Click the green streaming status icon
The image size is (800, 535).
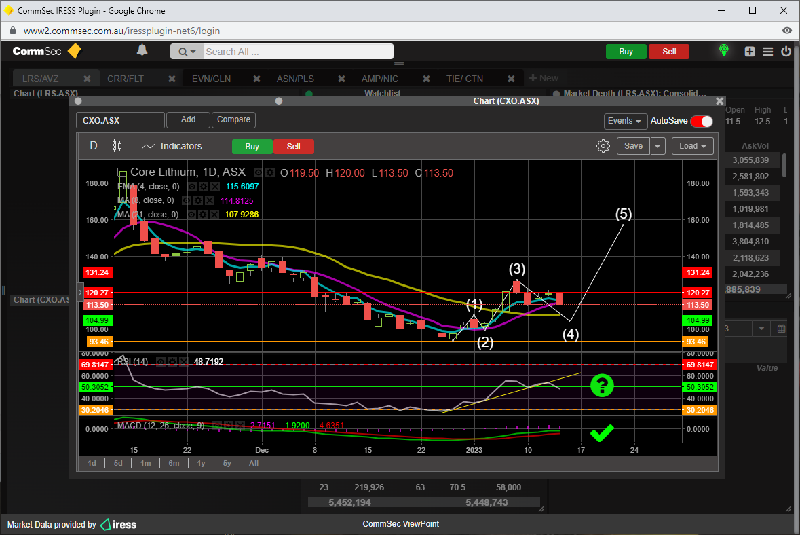pos(724,51)
